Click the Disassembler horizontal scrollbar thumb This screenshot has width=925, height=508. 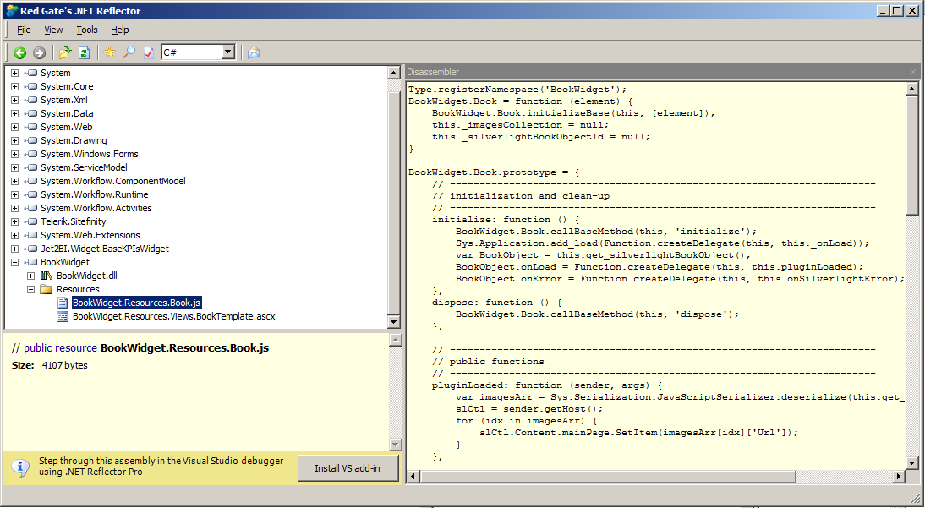pyautogui.click(x=608, y=476)
